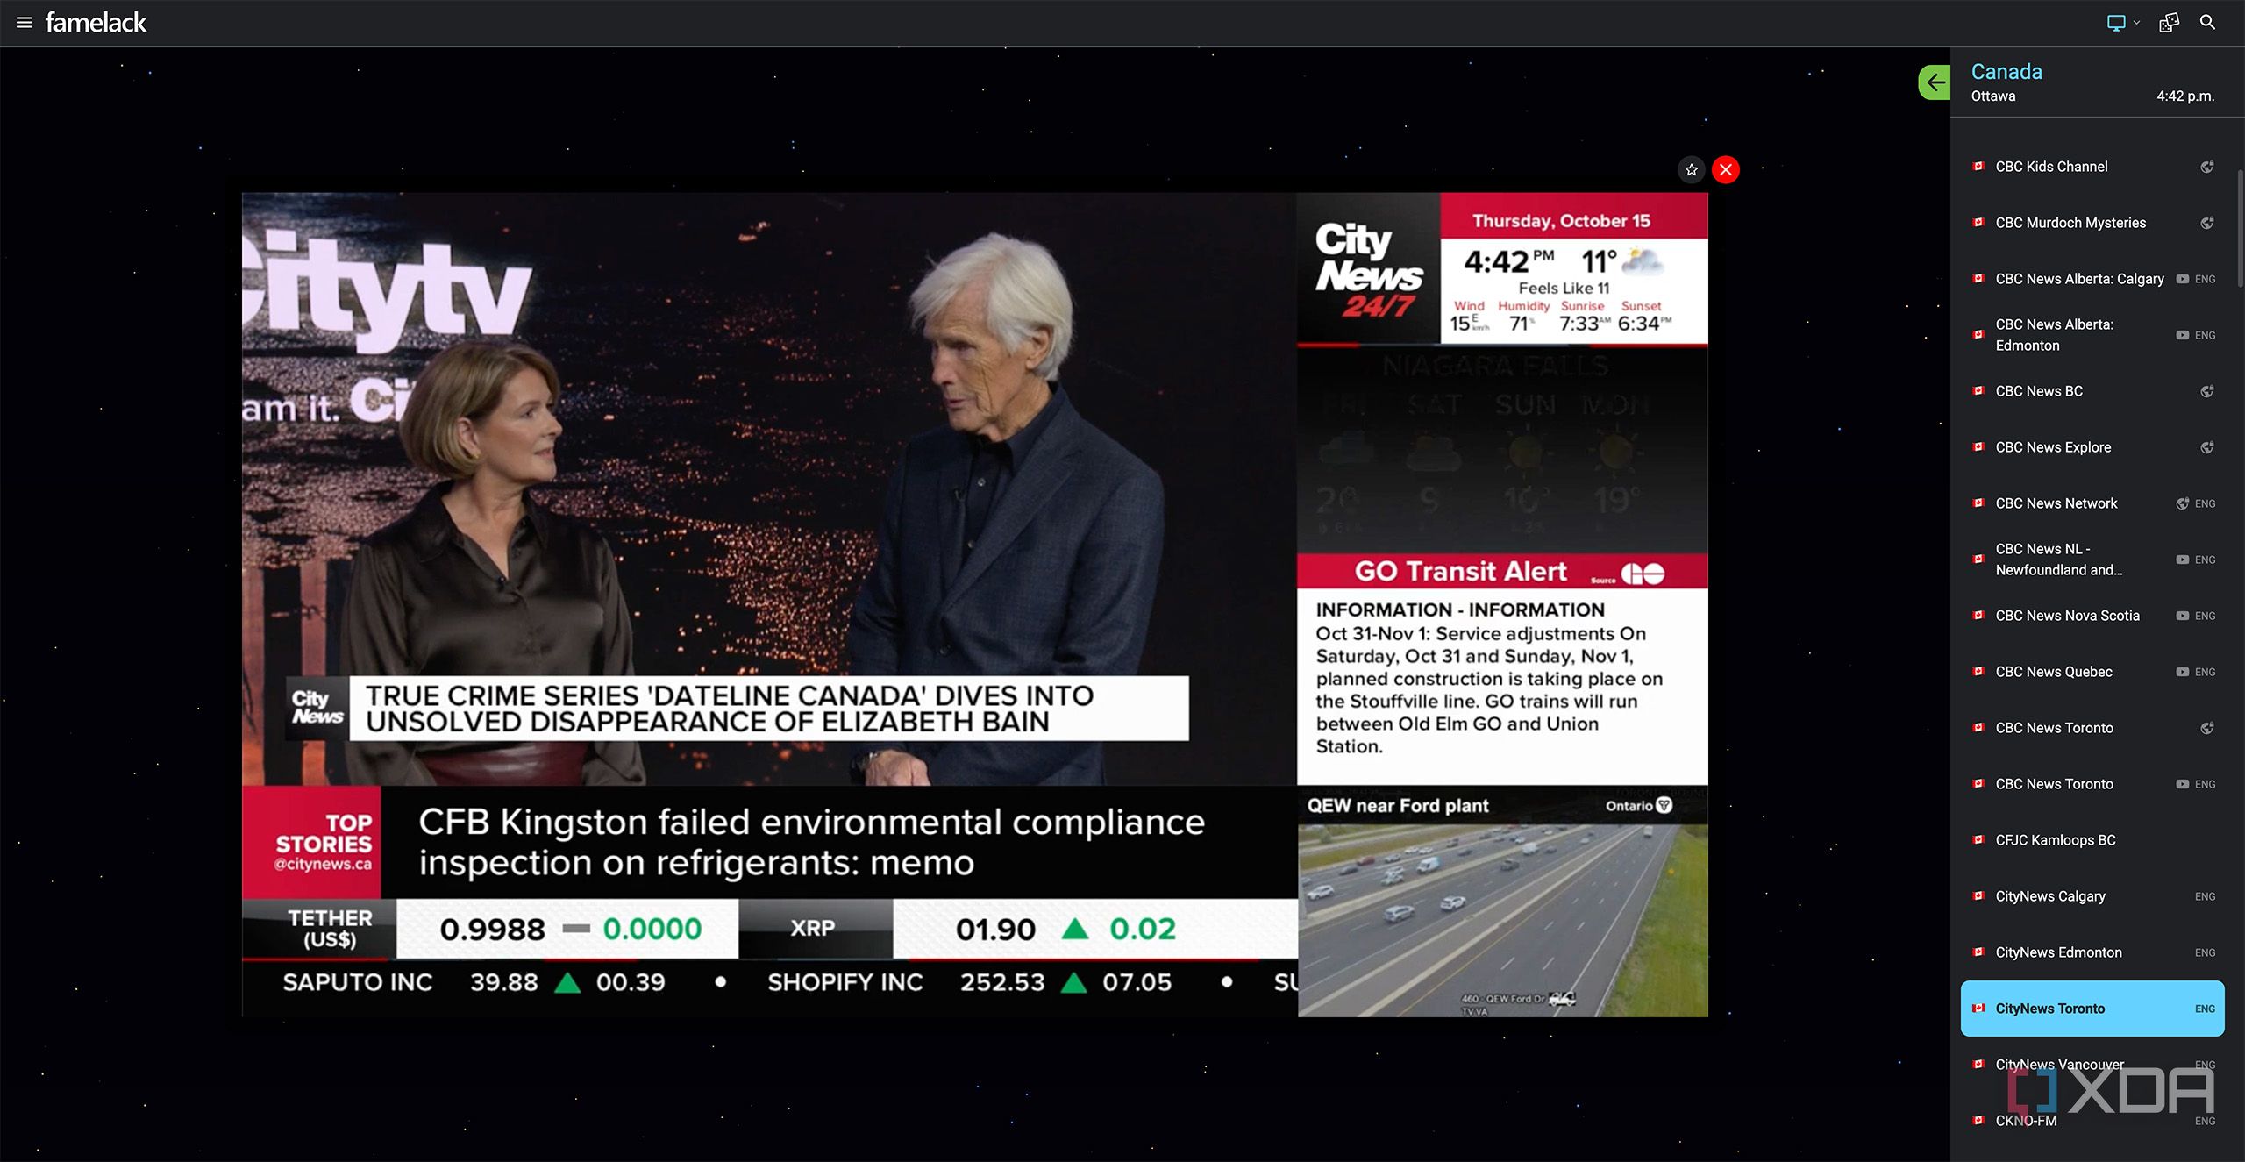Click the Canada country heading
Screen dimensions: 2245x1162
pos(2006,72)
